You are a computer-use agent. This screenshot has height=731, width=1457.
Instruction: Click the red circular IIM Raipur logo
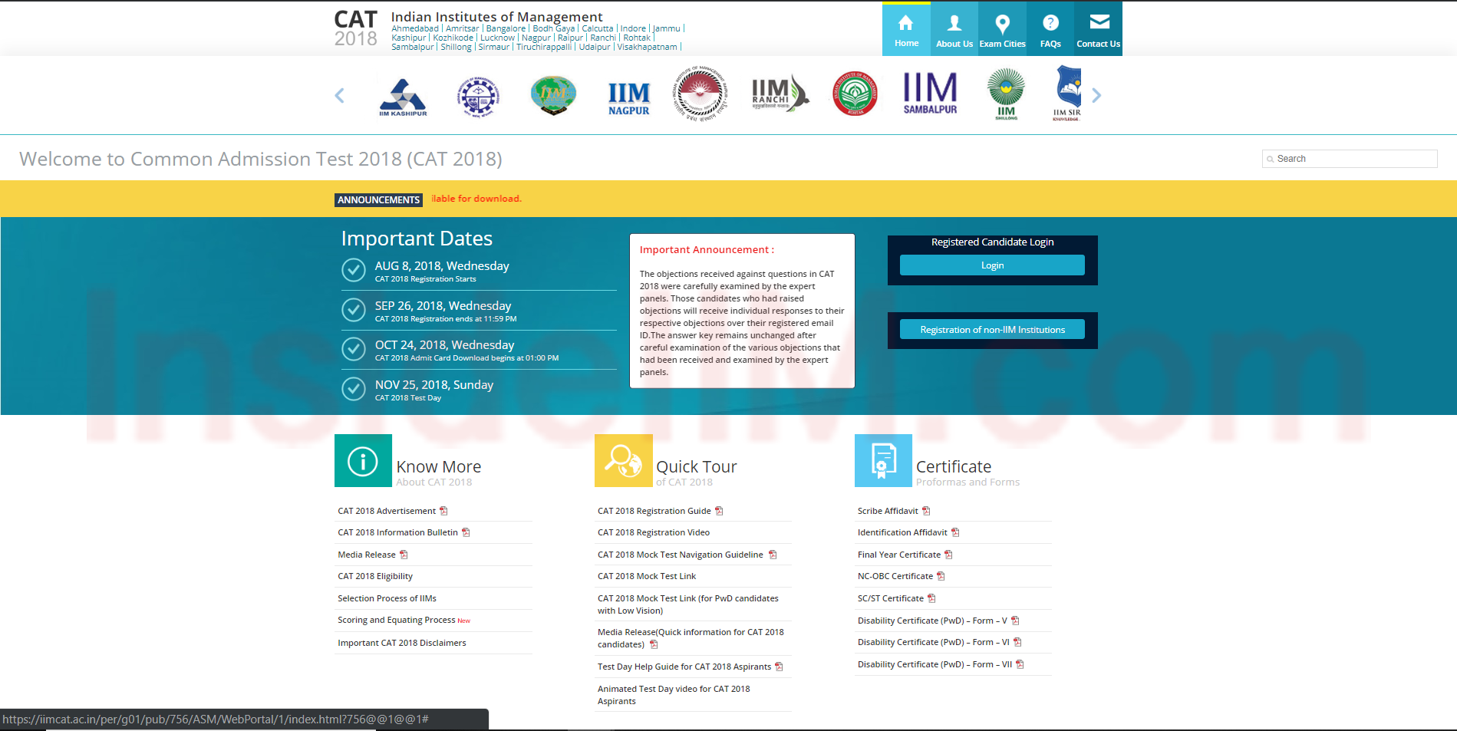click(x=700, y=94)
